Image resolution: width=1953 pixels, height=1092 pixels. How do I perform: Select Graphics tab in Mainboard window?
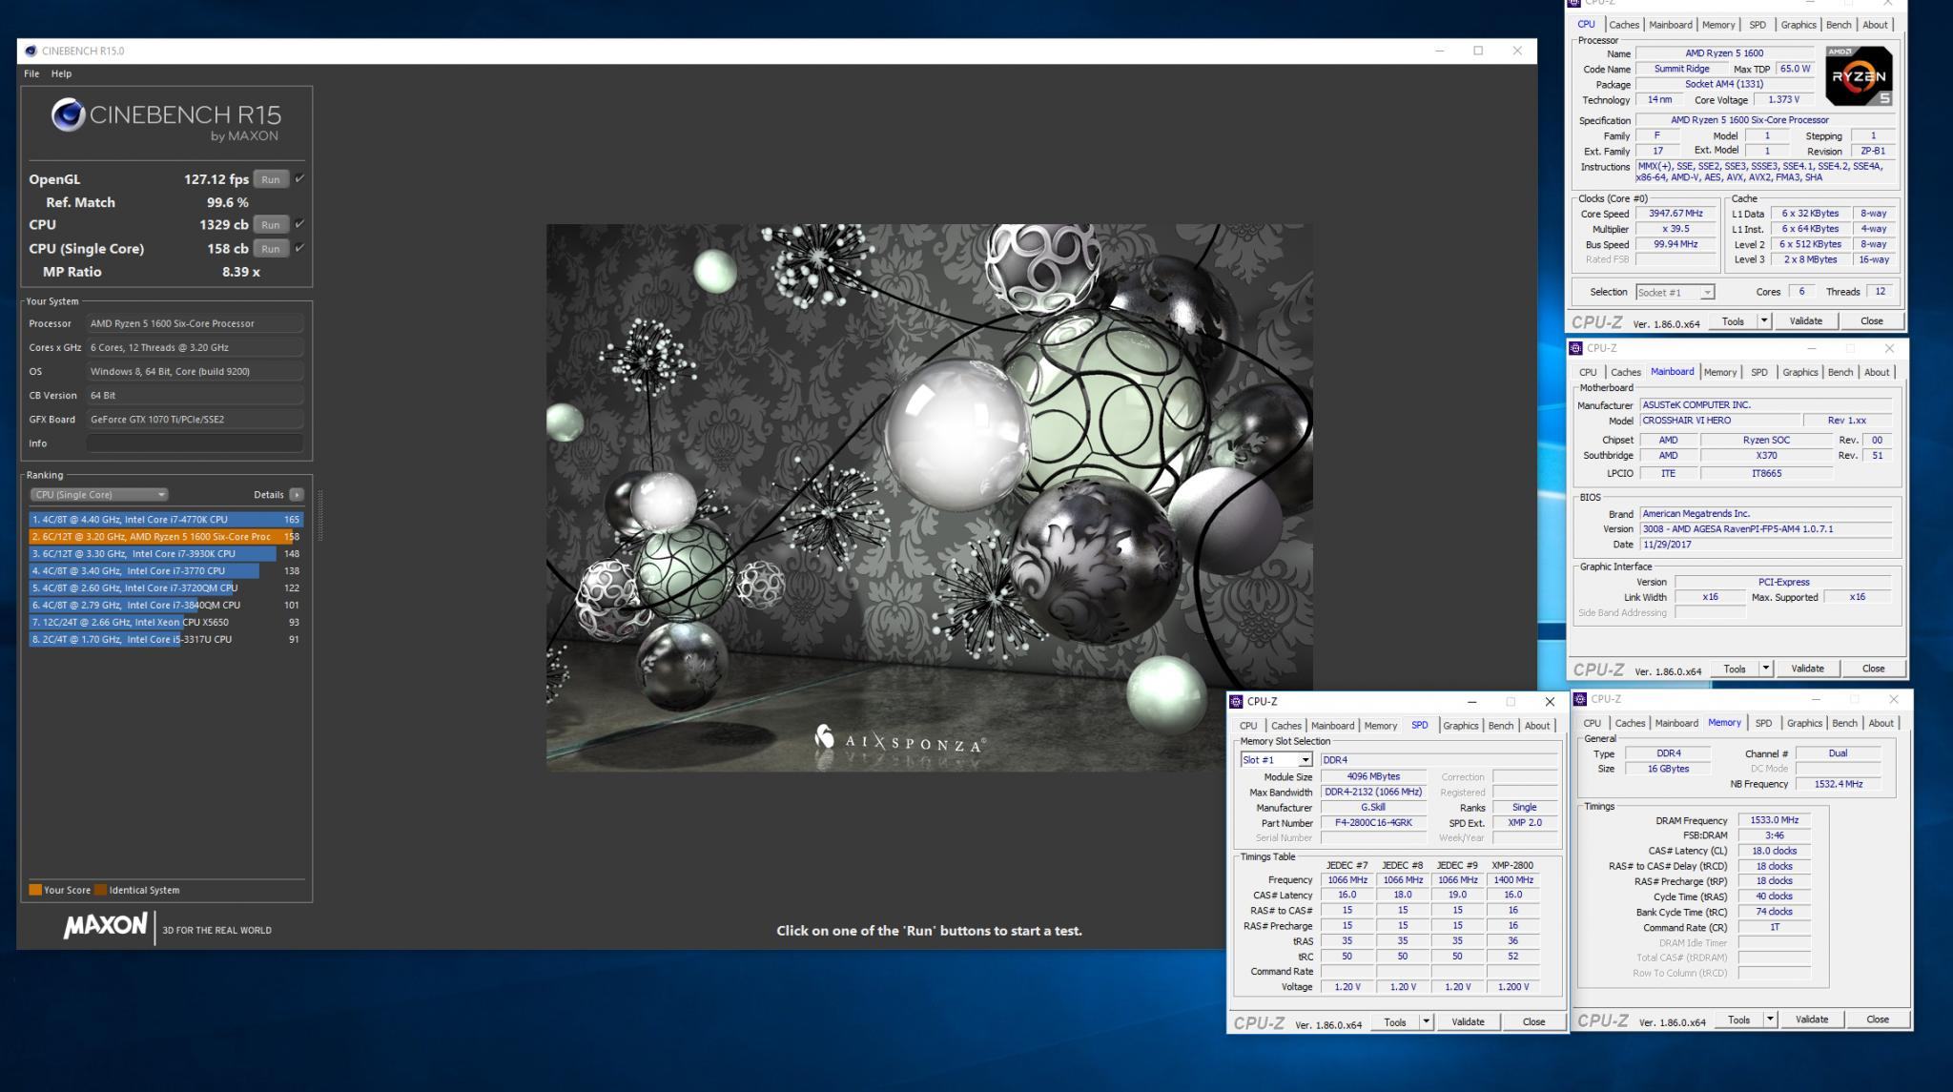pos(1799,372)
